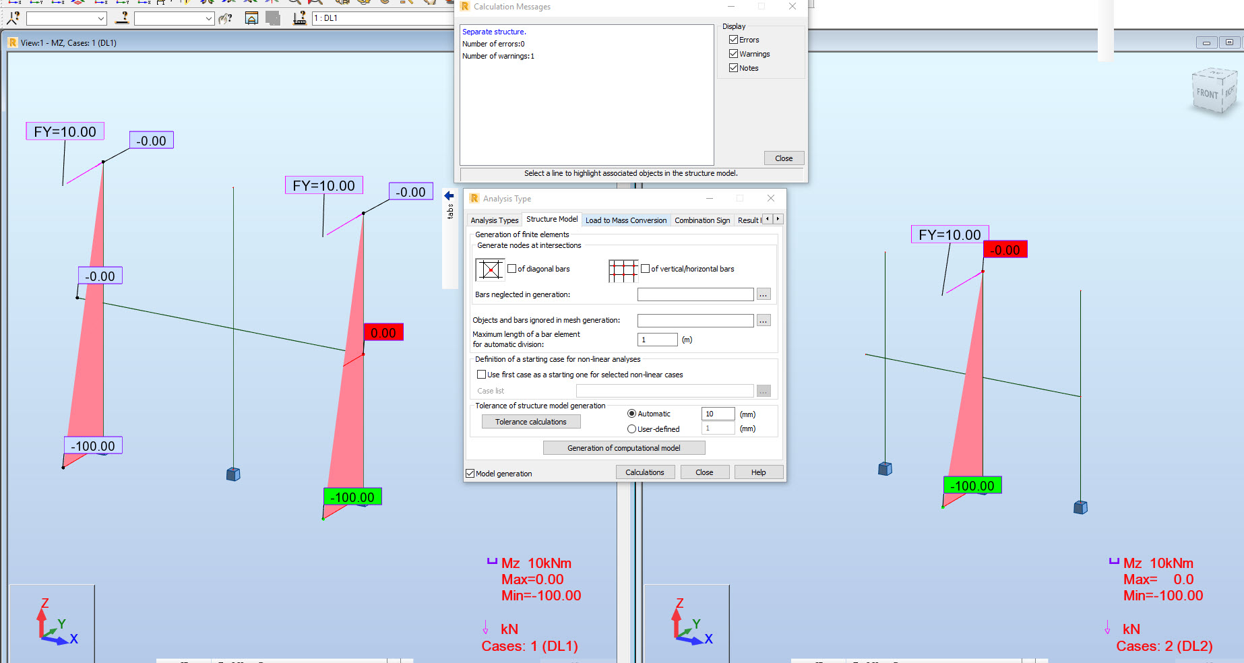Click the automatic tolerance value field showing 10
1244x663 pixels.
pyautogui.click(x=717, y=413)
